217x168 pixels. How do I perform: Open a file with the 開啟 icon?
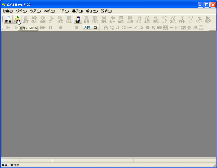[x=17, y=19]
